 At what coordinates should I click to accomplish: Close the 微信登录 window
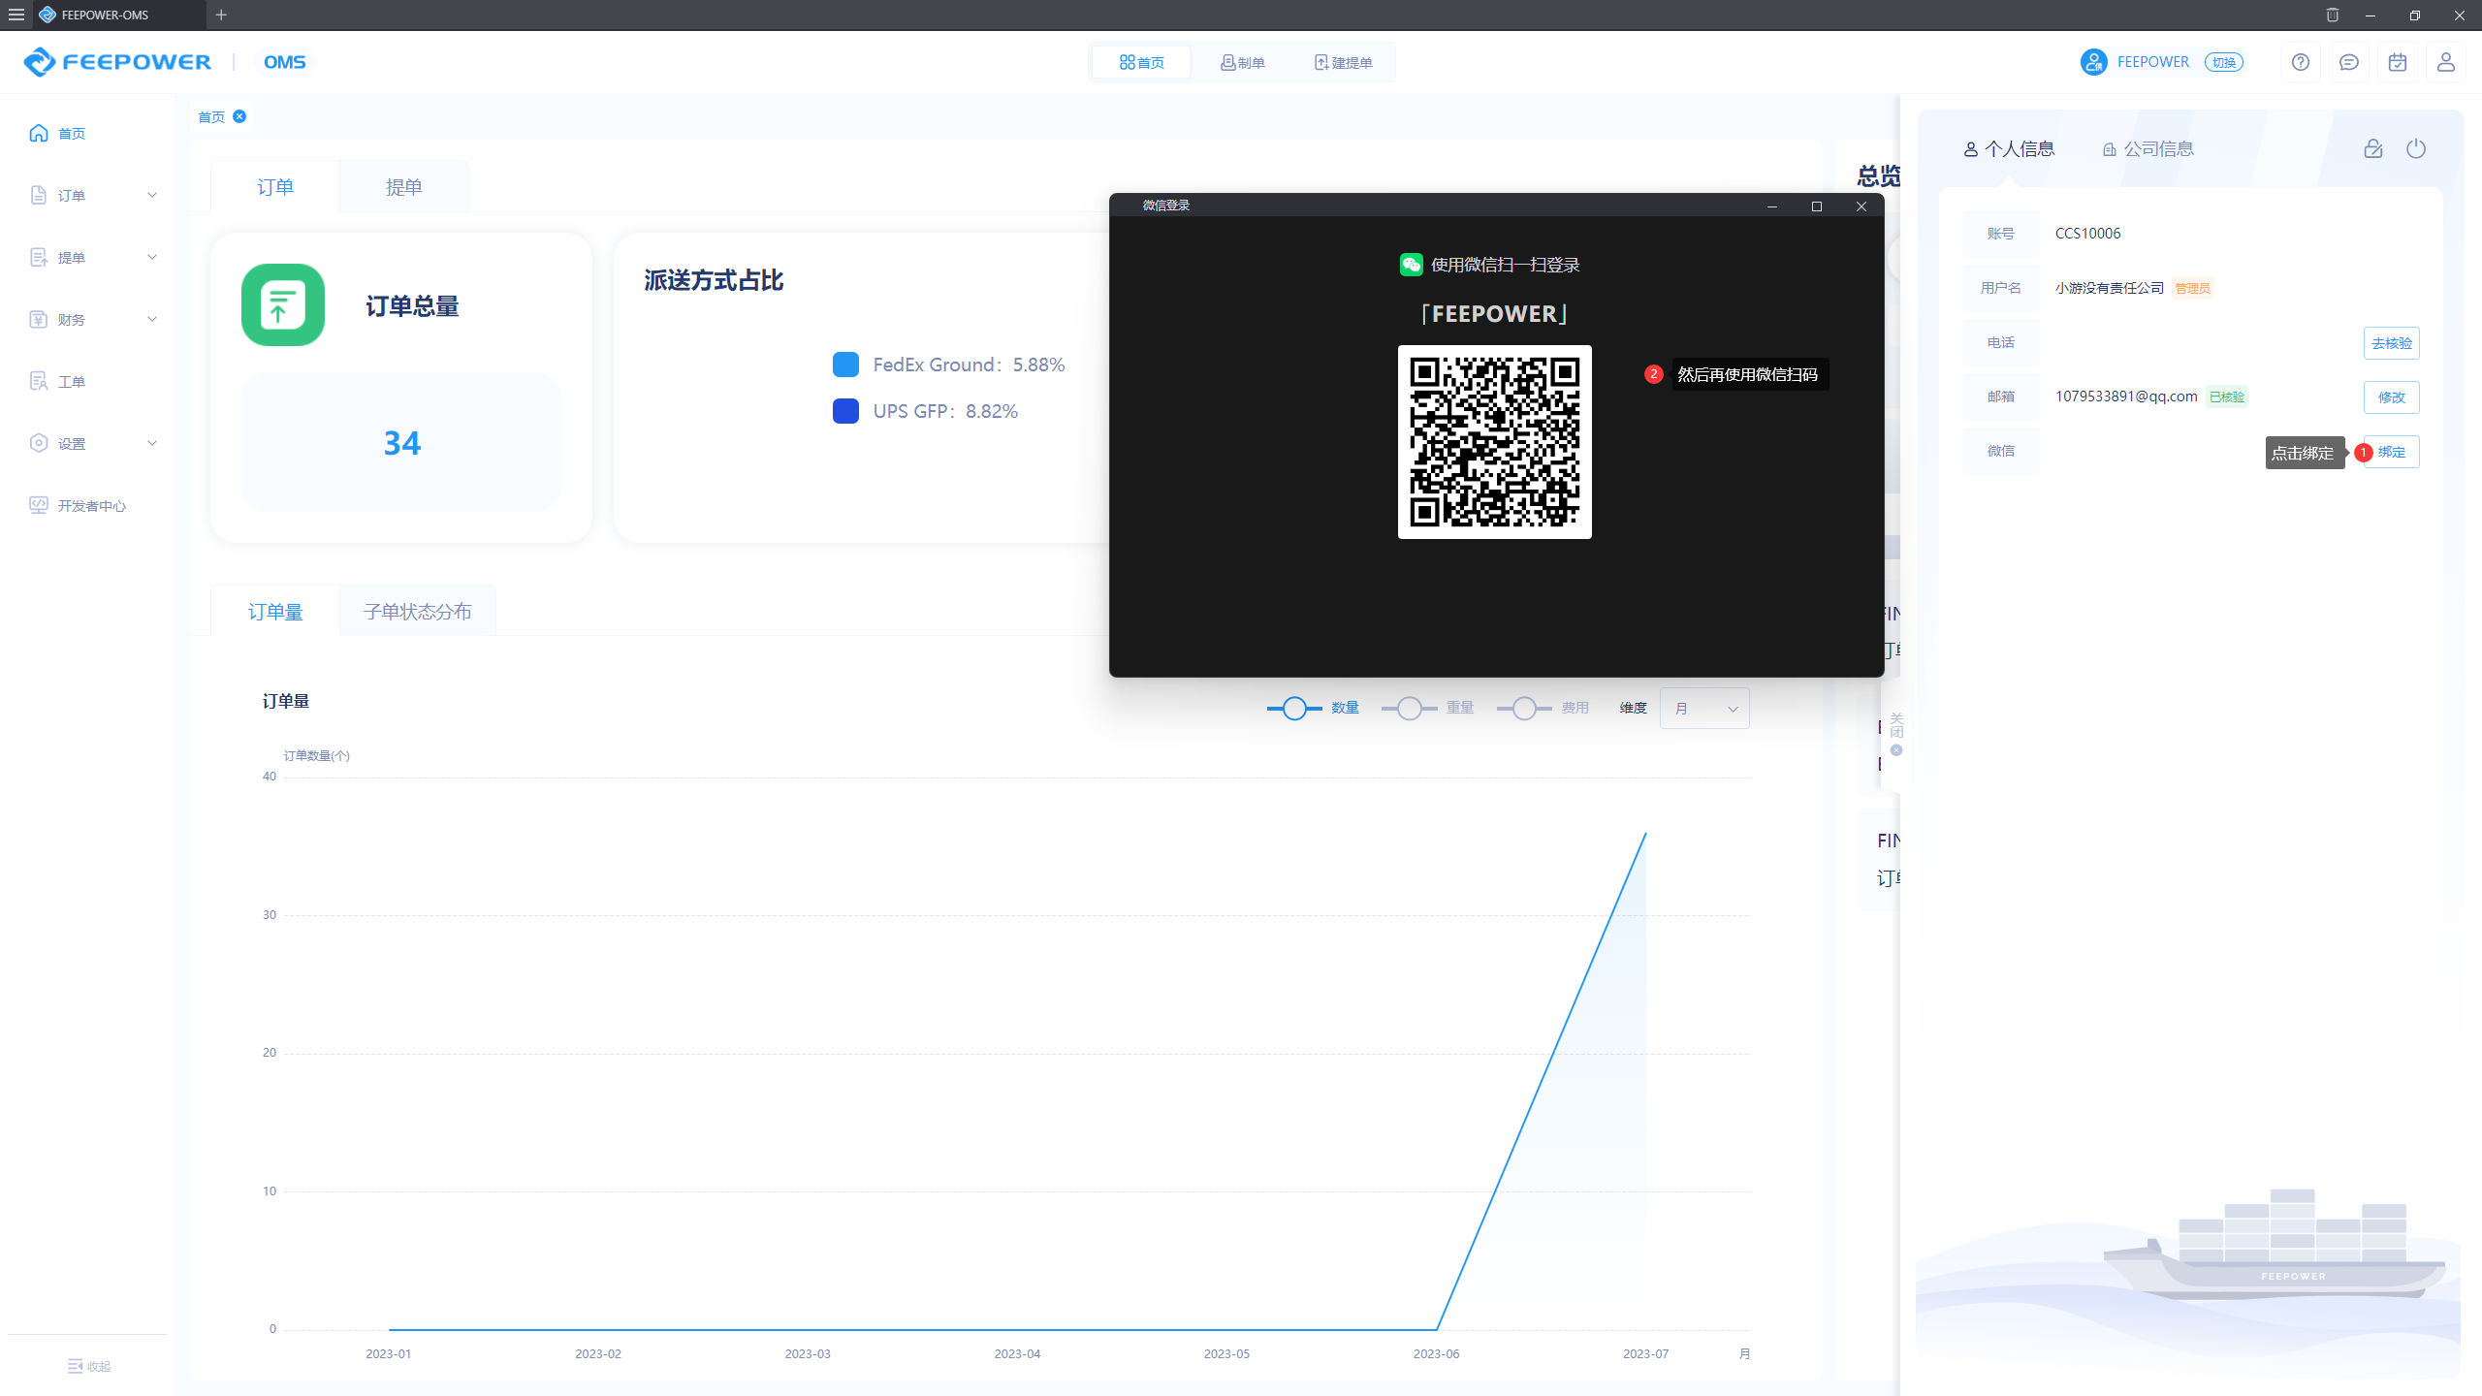1861,206
